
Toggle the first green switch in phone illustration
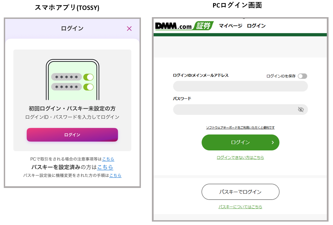(88, 77)
